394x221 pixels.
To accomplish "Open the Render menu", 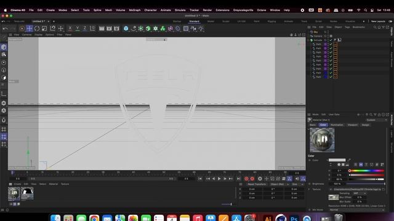I will coord(207,10).
